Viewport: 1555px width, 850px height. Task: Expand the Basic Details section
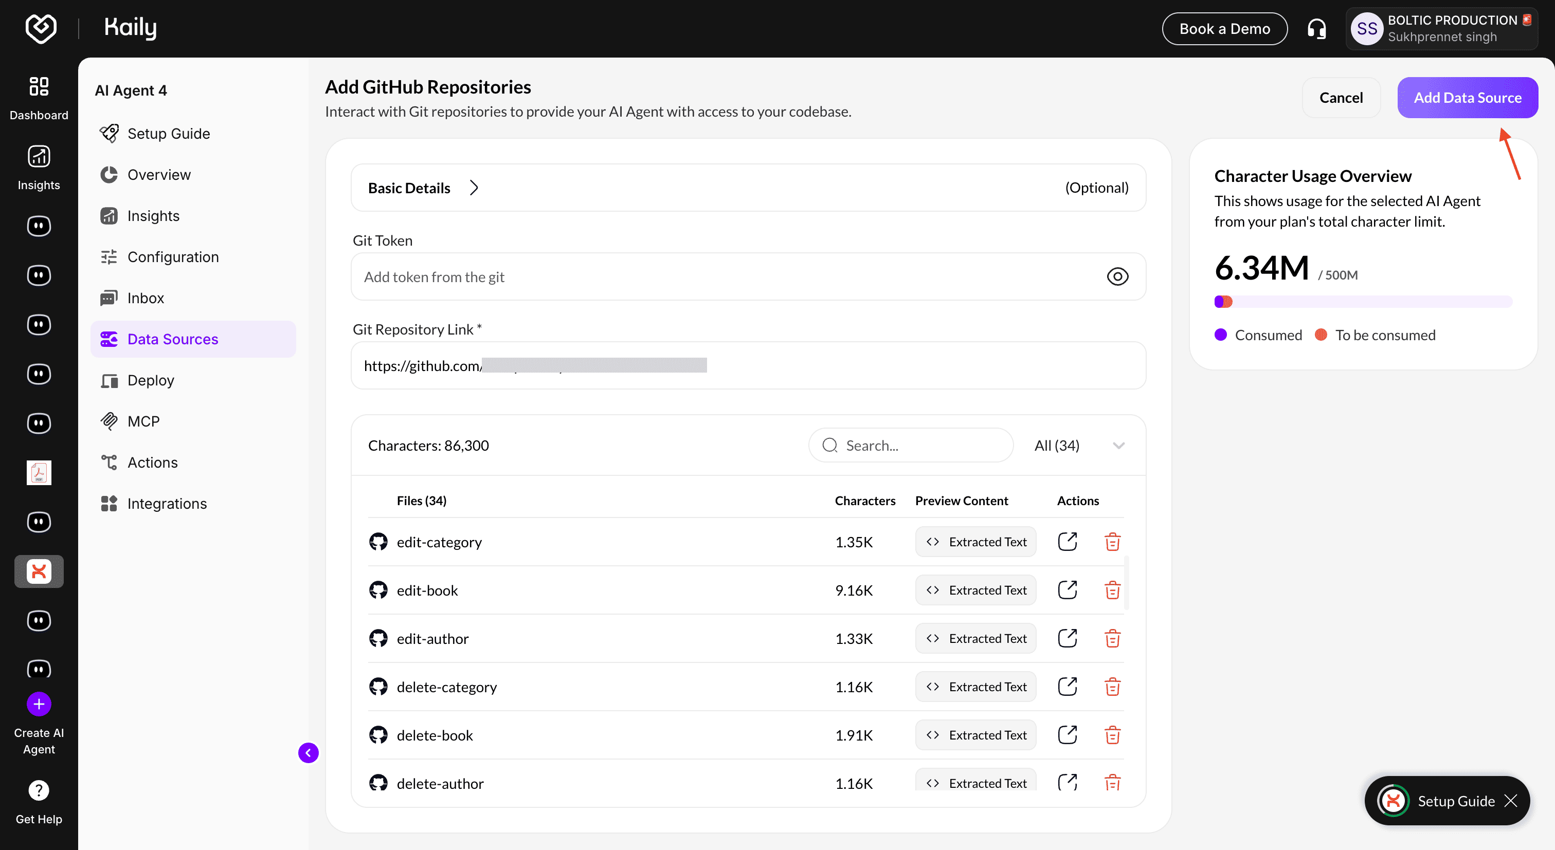tap(475, 188)
